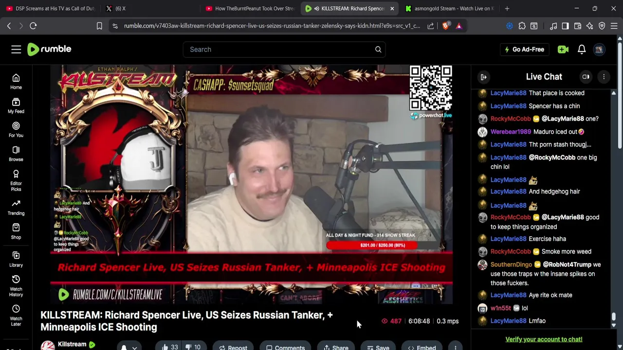Click username w1n55t in chat

pos(500,308)
